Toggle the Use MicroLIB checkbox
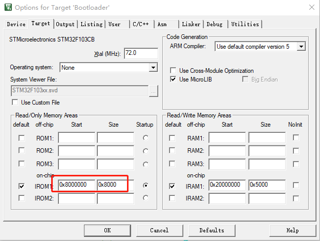 point(173,79)
